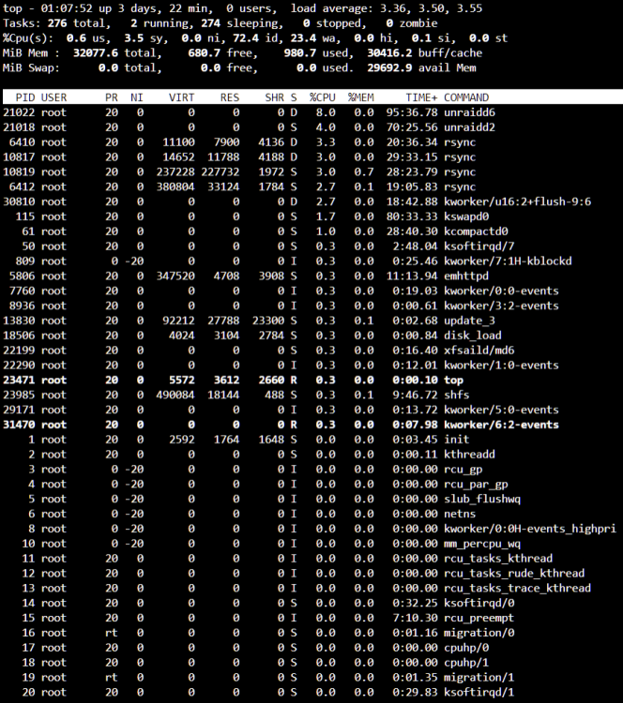Click the kworker/0:0H-events_highpri command
The width and height of the screenshot is (623, 703).
coord(530,529)
